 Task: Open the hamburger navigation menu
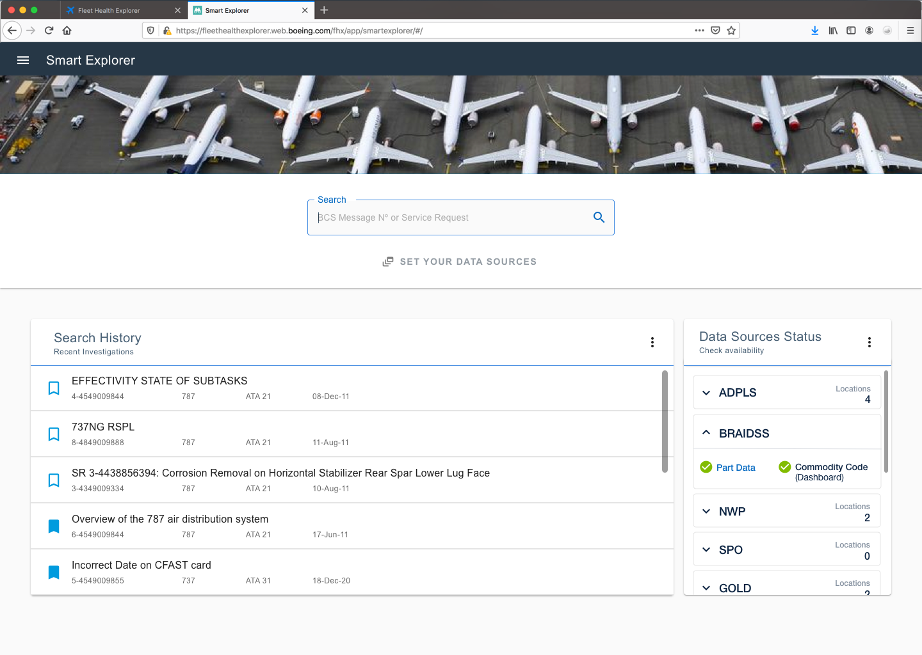coord(23,60)
